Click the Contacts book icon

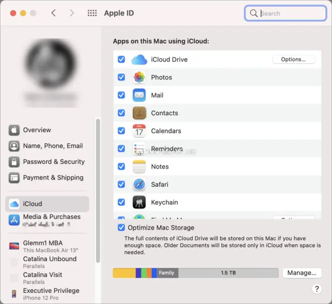coord(139,113)
